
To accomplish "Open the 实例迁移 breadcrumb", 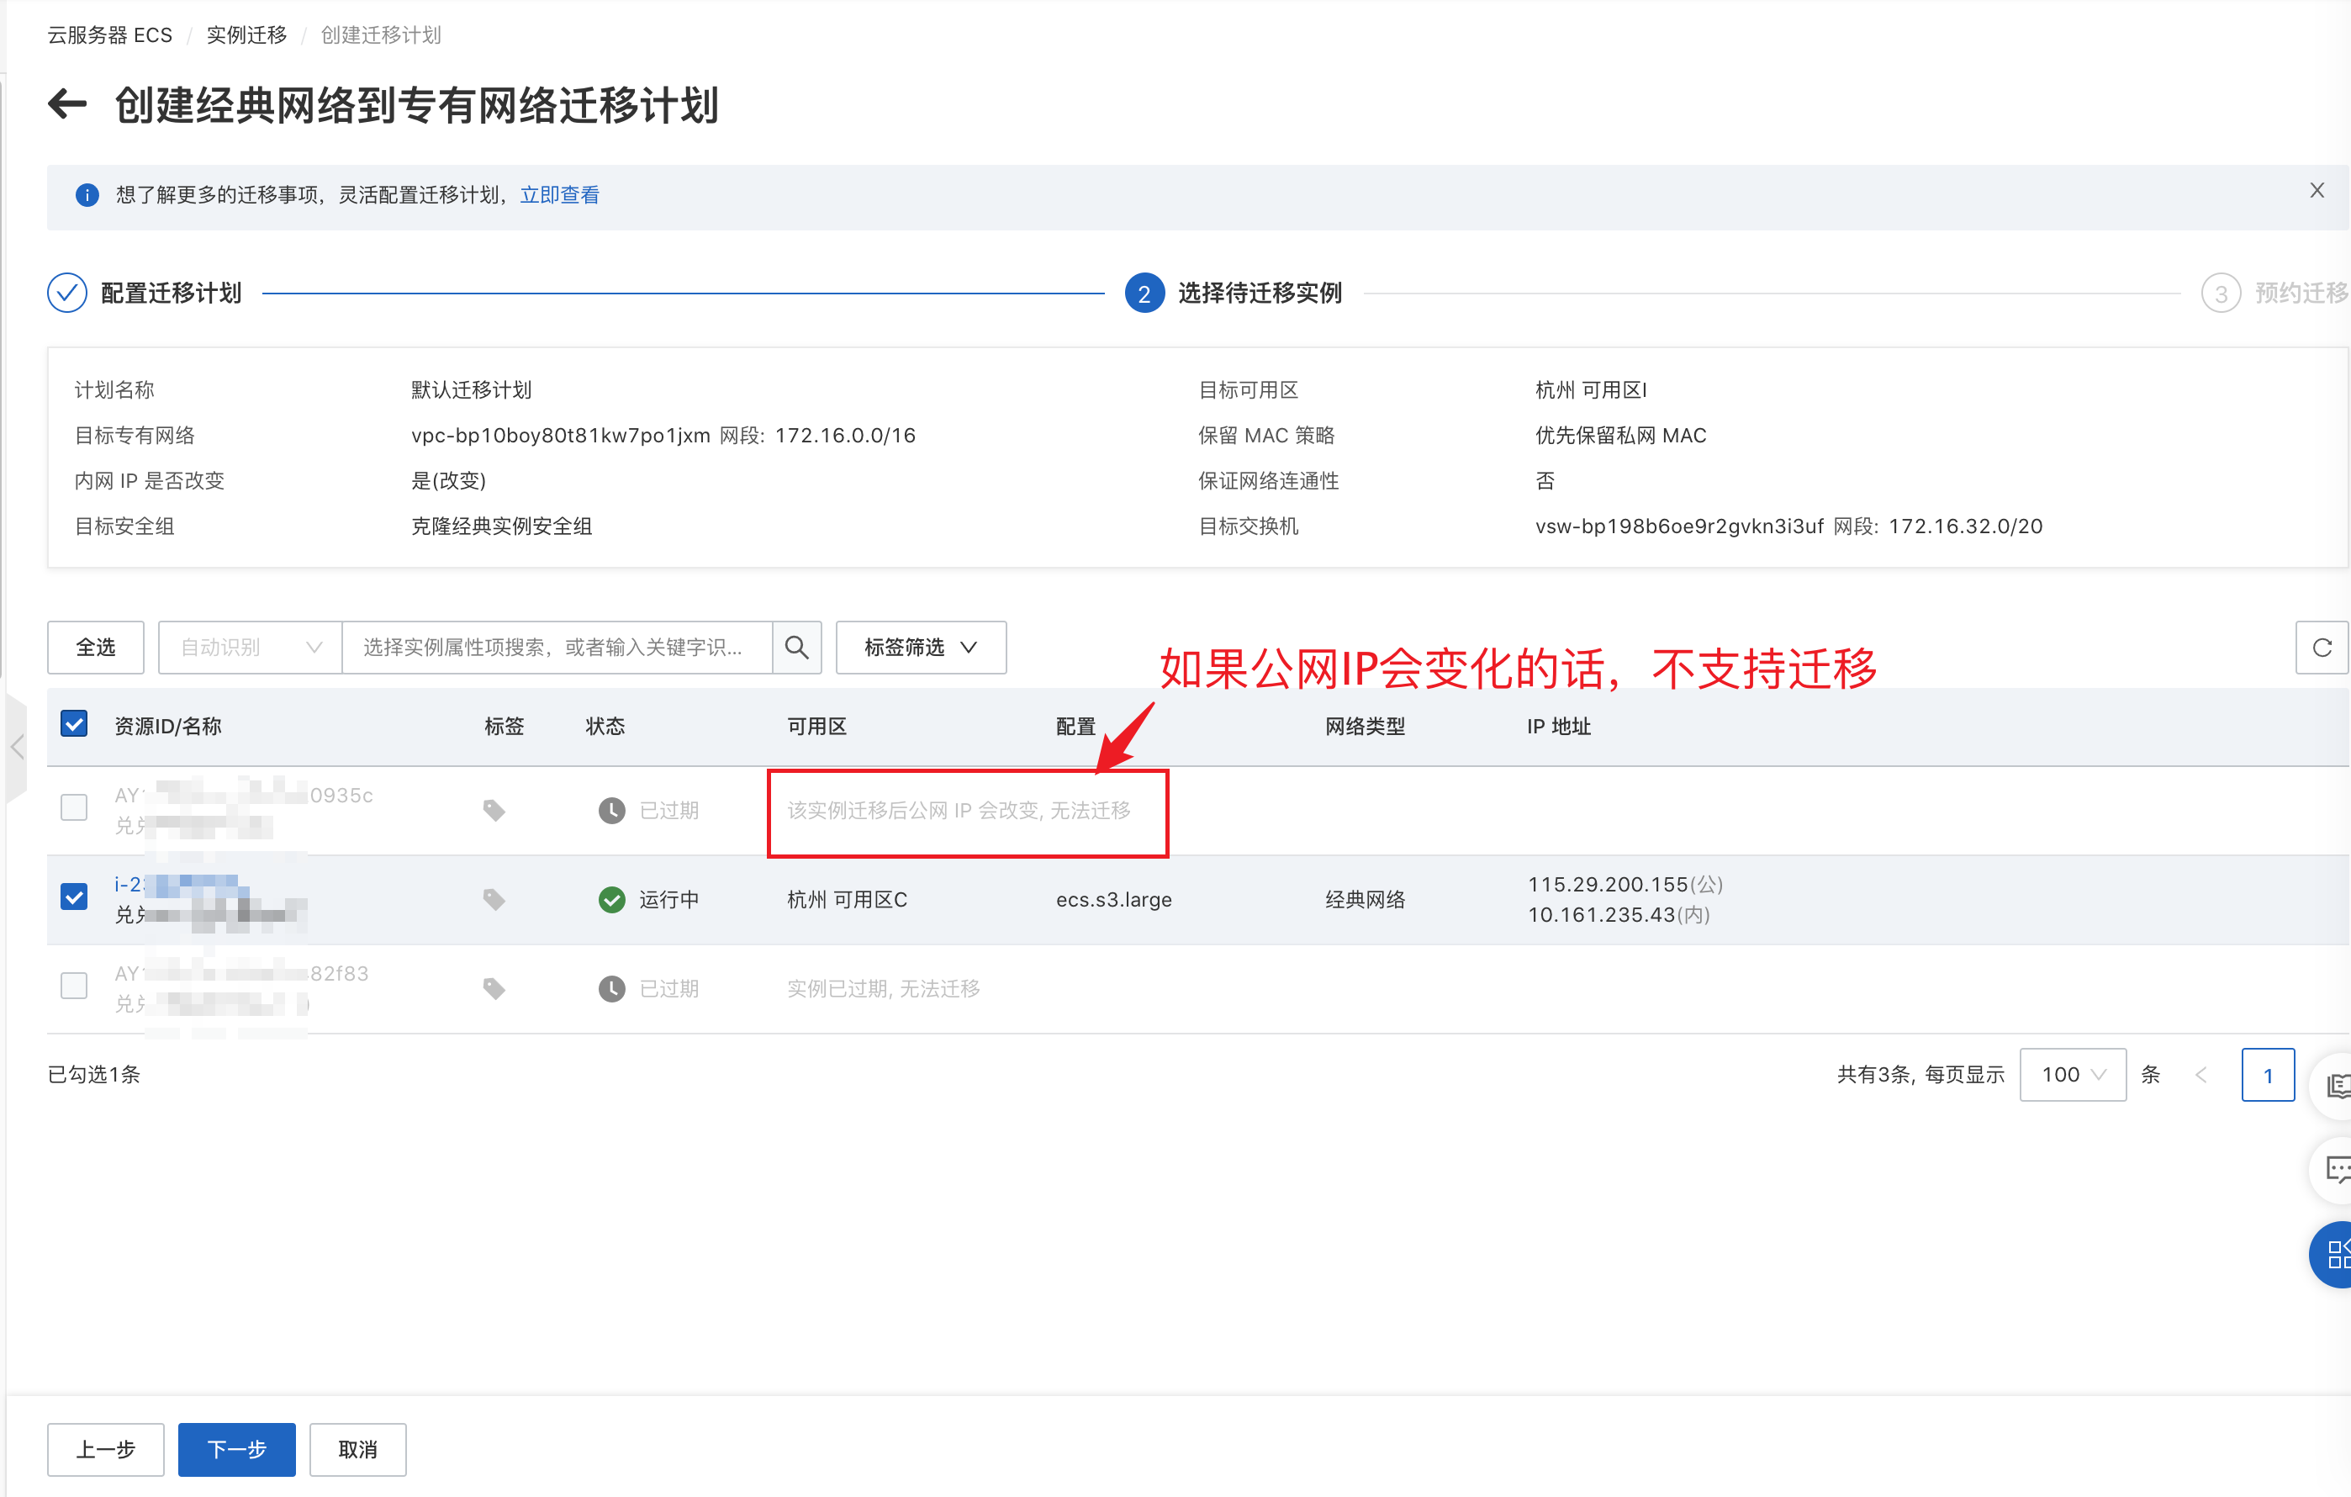I will tap(247, 35).
